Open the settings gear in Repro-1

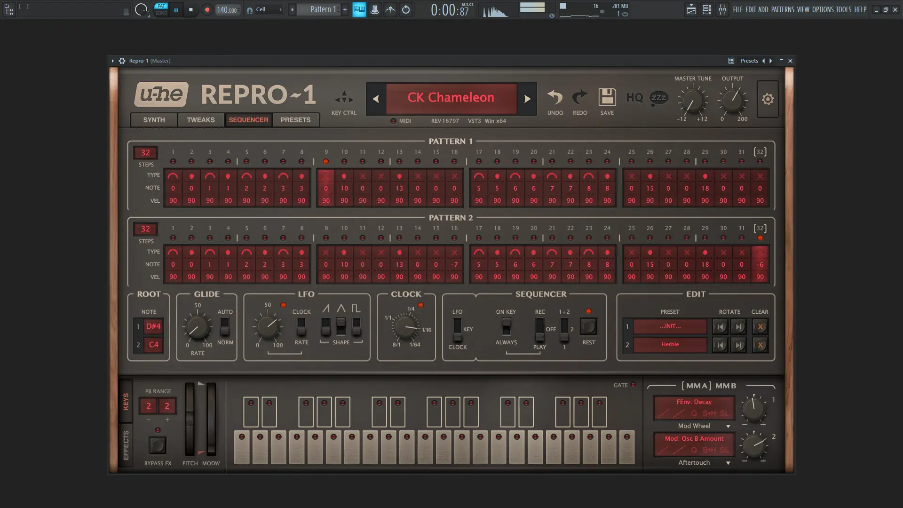[768, 99]
